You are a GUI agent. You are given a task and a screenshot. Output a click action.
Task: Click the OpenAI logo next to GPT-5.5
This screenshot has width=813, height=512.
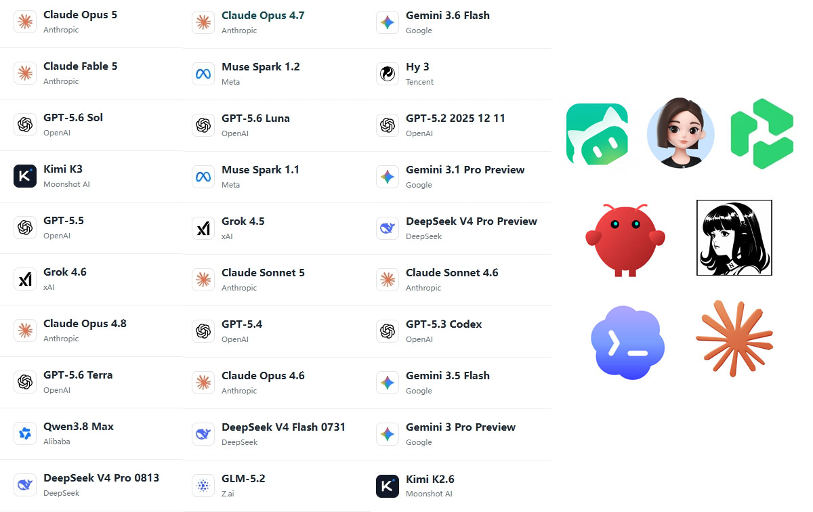(25, 227)
